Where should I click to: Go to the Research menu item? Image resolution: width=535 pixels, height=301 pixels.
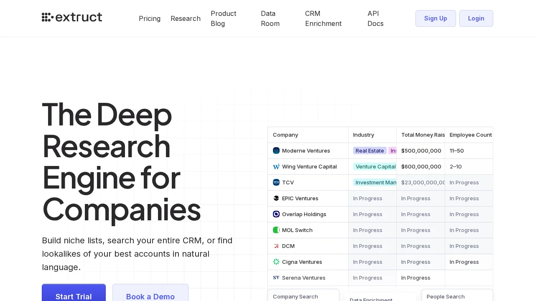point(186,18)
